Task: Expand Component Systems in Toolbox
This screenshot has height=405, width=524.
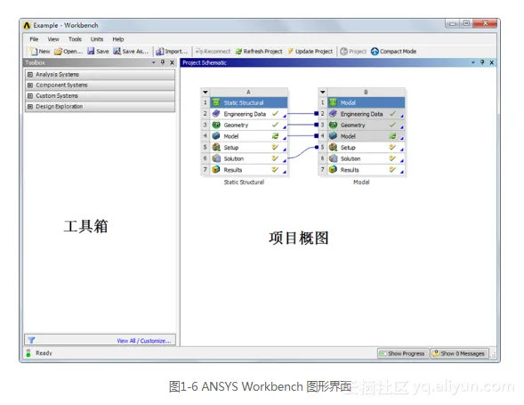Action: [30, 85]
